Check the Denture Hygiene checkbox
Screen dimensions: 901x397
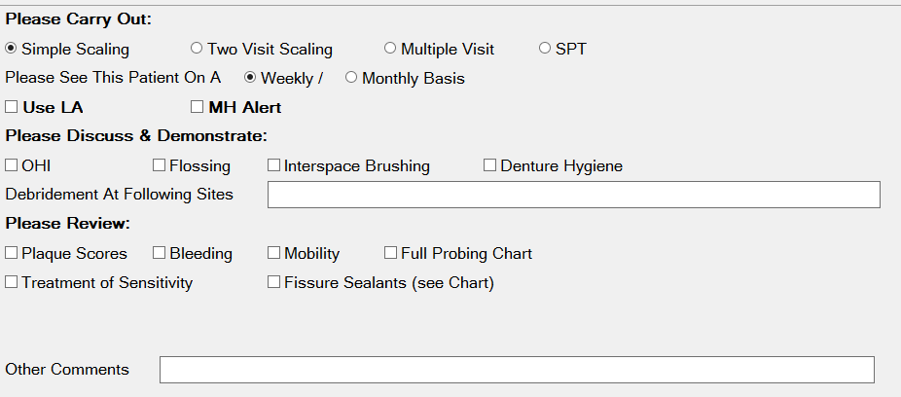[x=490, y=165]
